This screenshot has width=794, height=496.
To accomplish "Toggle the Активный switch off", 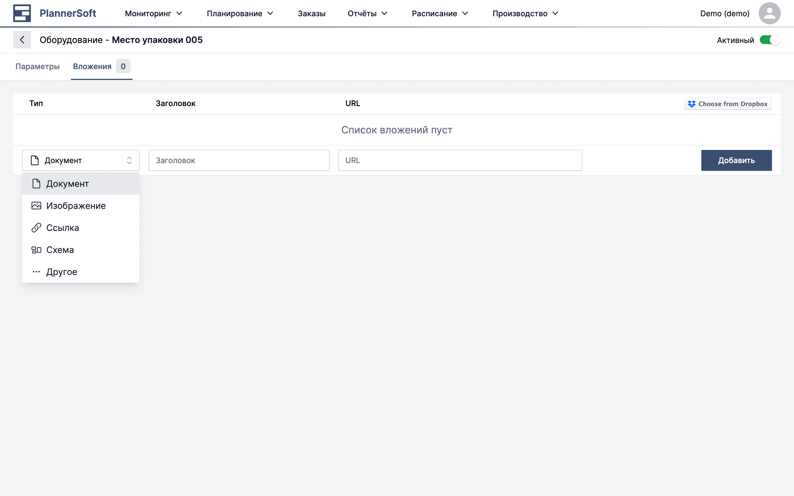I will coord(770,39).
